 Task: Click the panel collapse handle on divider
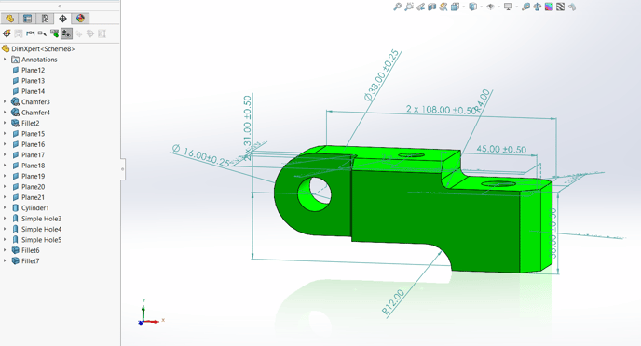(123, 169)
